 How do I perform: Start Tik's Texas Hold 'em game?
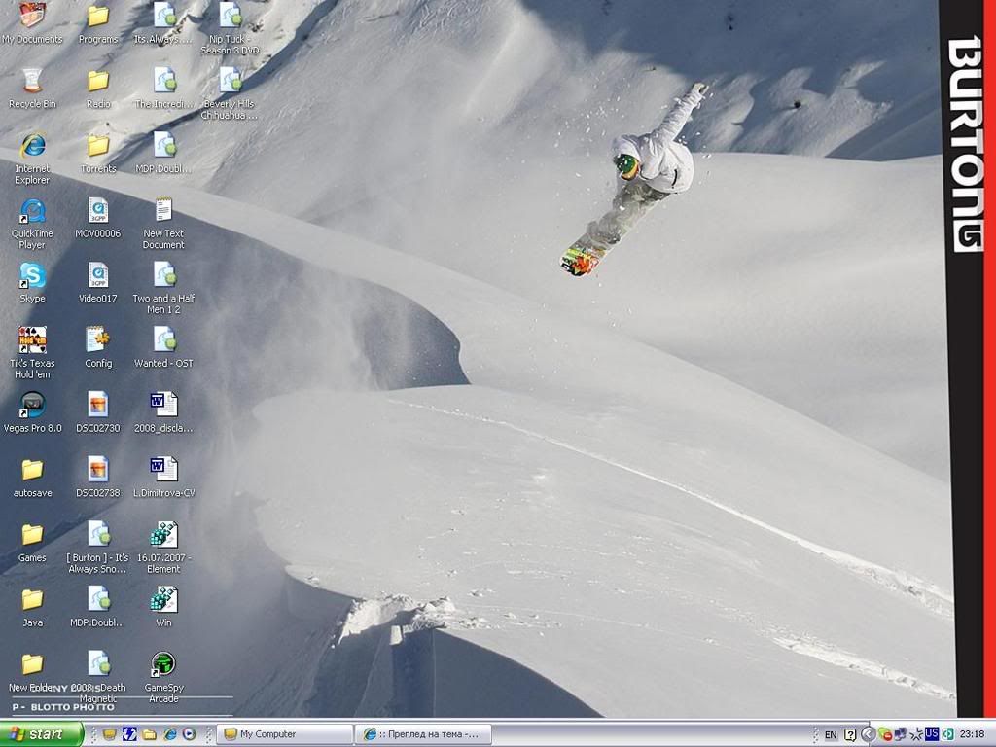coord(32,353)
